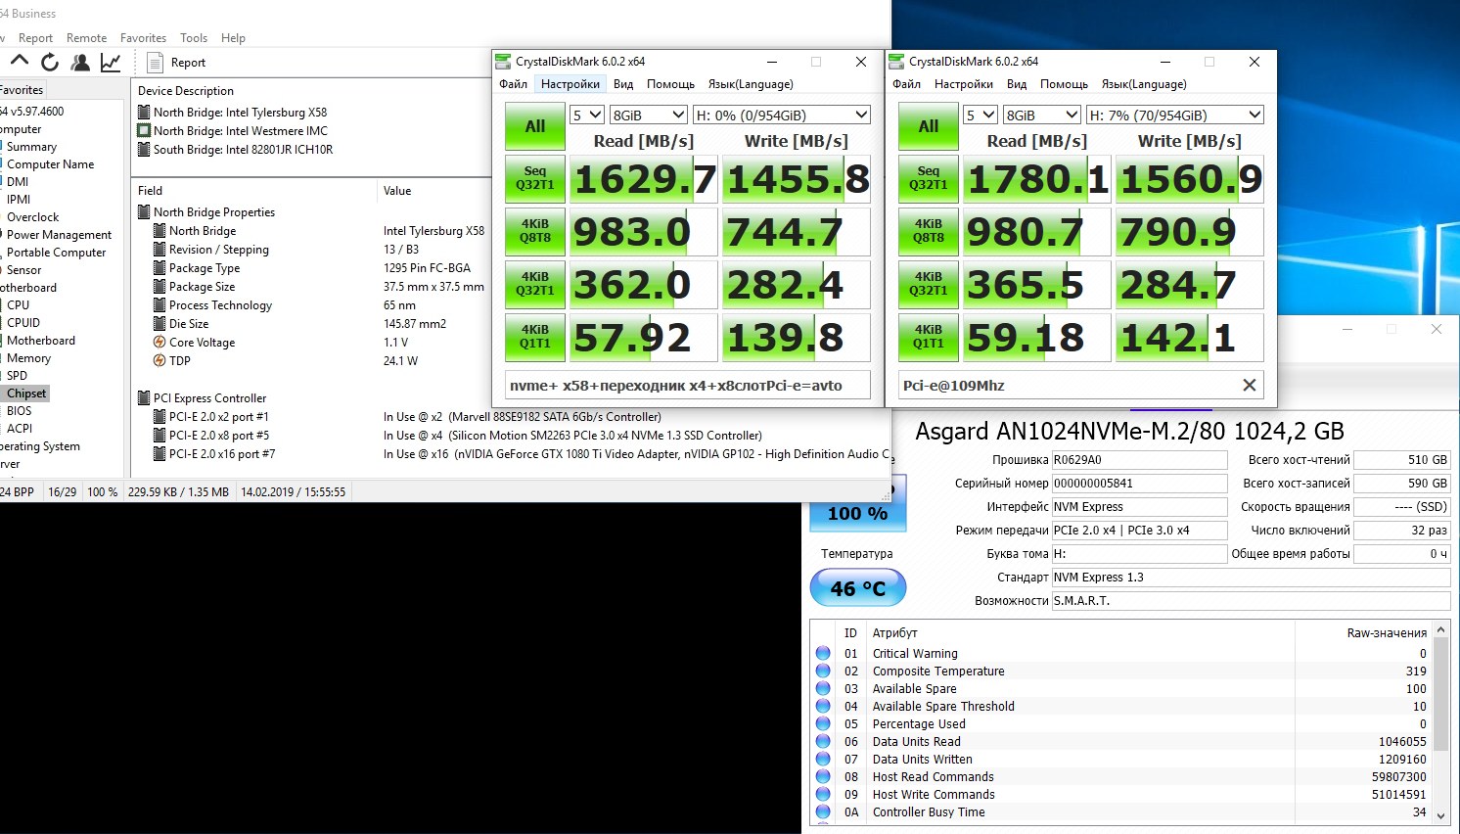Run the Seq Q32T1 test in the H: 0% CrystalDiskMark window

pyautogui.click(x=535, y=179)
